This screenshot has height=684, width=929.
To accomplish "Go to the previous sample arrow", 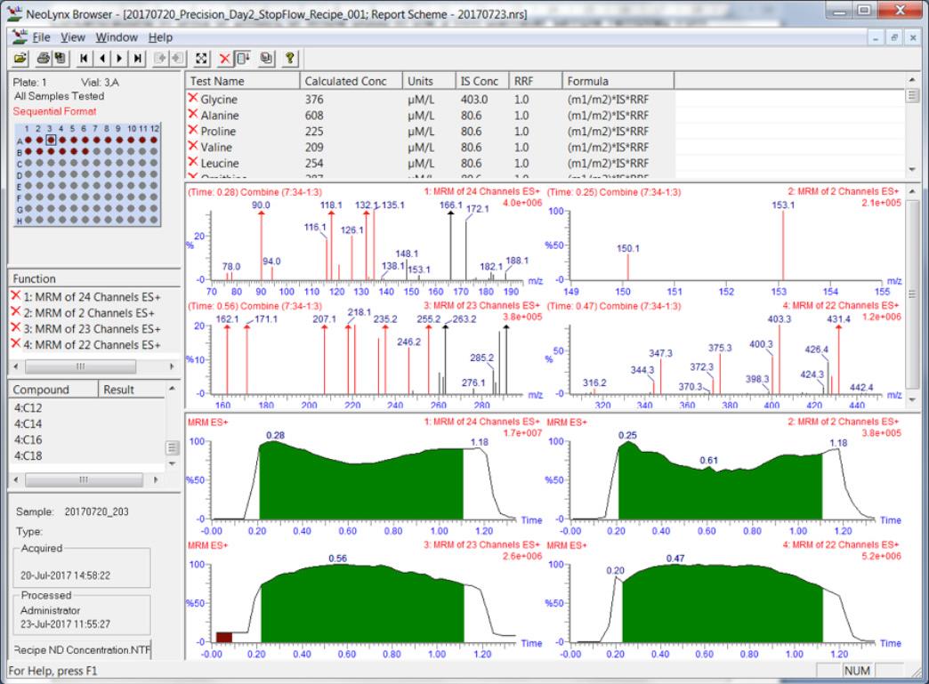I will (x=102, y=58).
